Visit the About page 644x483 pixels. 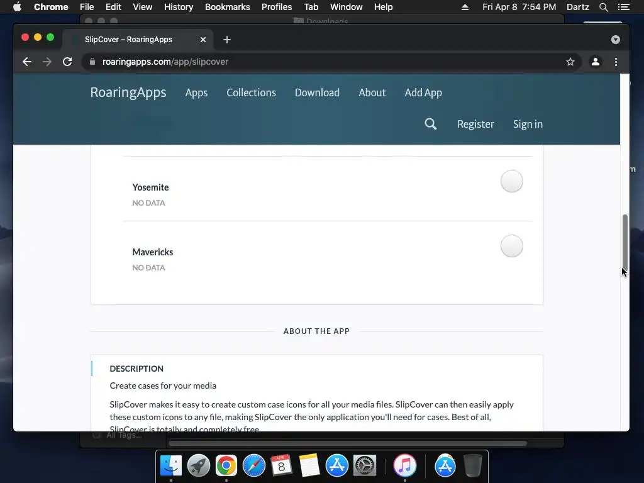coord(372,93)
